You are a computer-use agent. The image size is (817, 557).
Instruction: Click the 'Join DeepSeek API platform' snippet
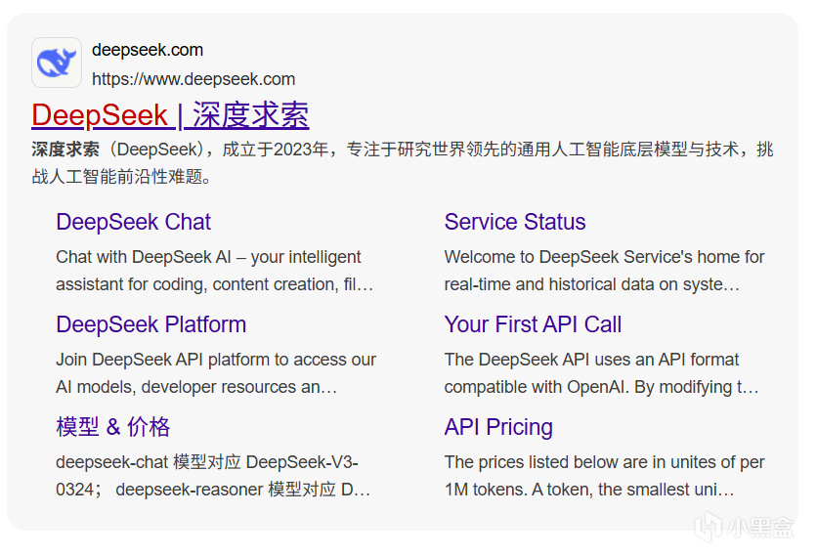pyautogui.click(x=216, y=373)
